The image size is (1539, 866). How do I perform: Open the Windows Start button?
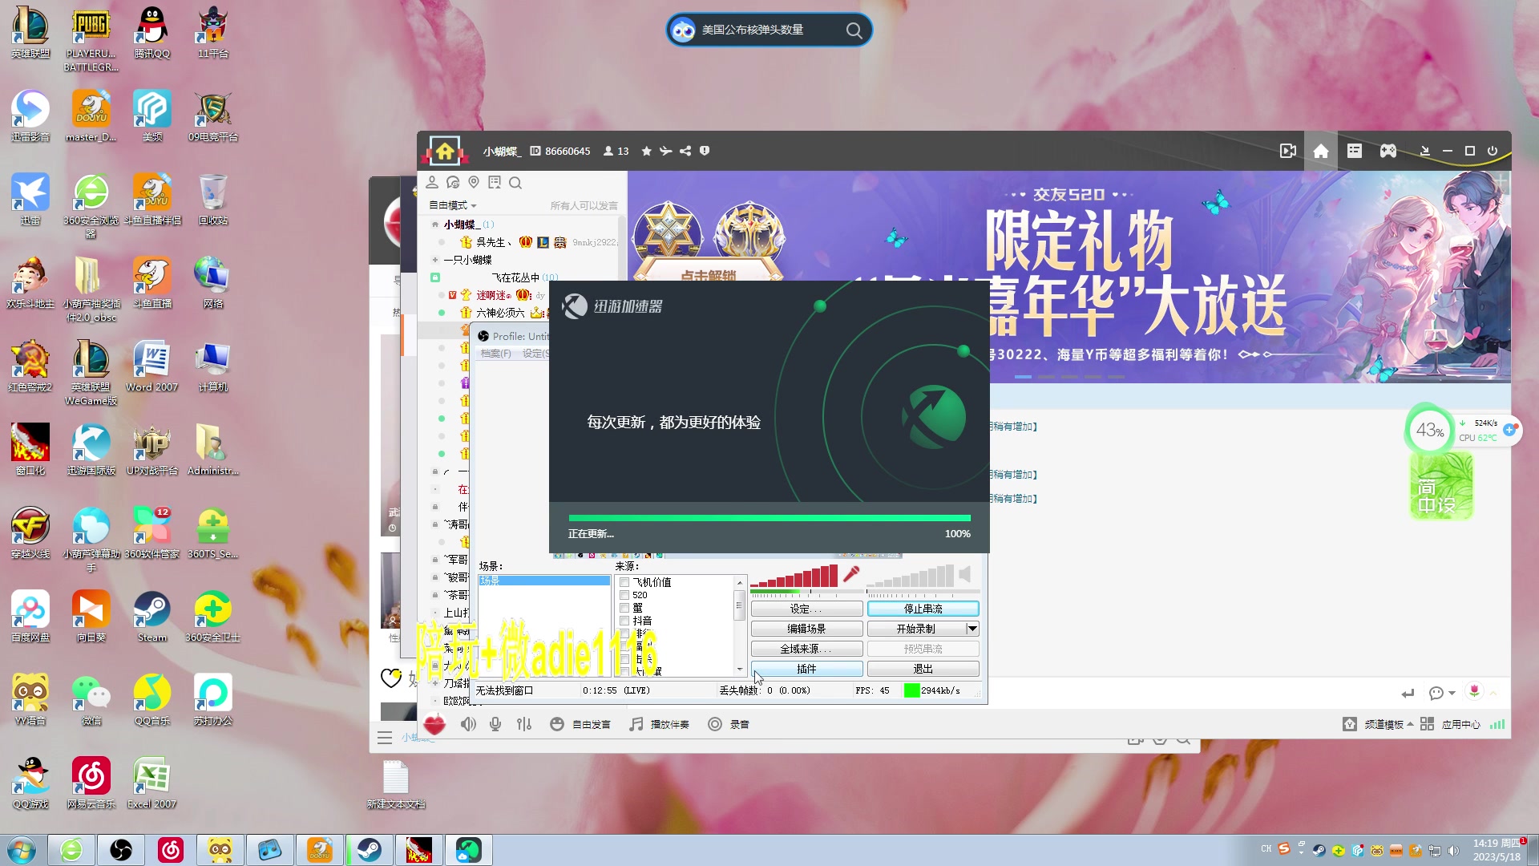(x=22, y=850)
